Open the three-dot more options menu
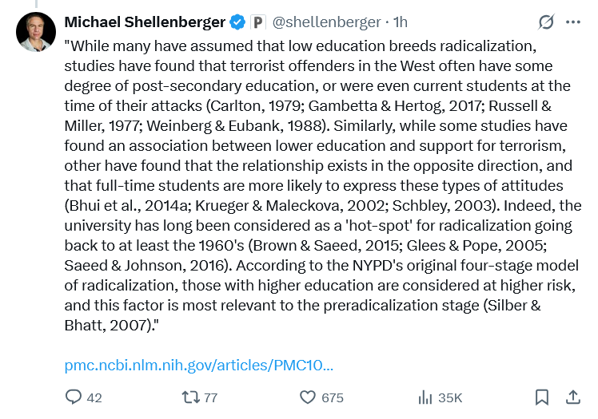598x419 pixels. (x=573, y=22)
